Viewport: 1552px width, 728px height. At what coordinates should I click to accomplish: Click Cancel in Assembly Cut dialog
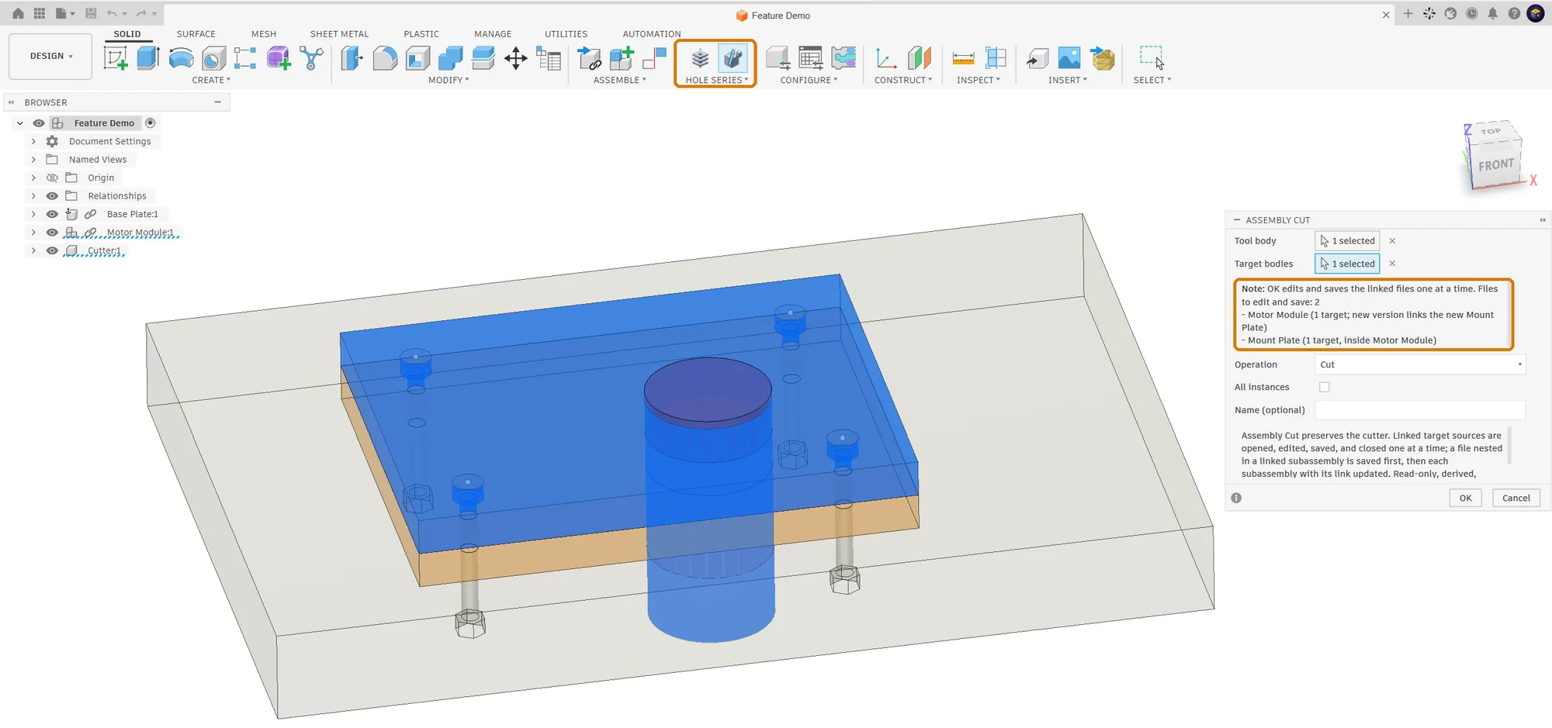click(x=1516, y=498)
